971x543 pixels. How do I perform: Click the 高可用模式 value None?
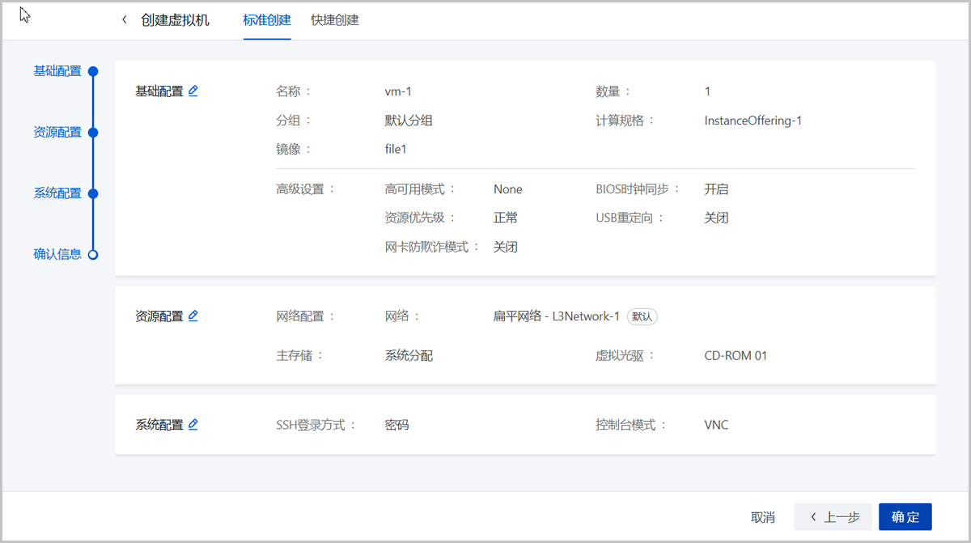coord(508,189)
